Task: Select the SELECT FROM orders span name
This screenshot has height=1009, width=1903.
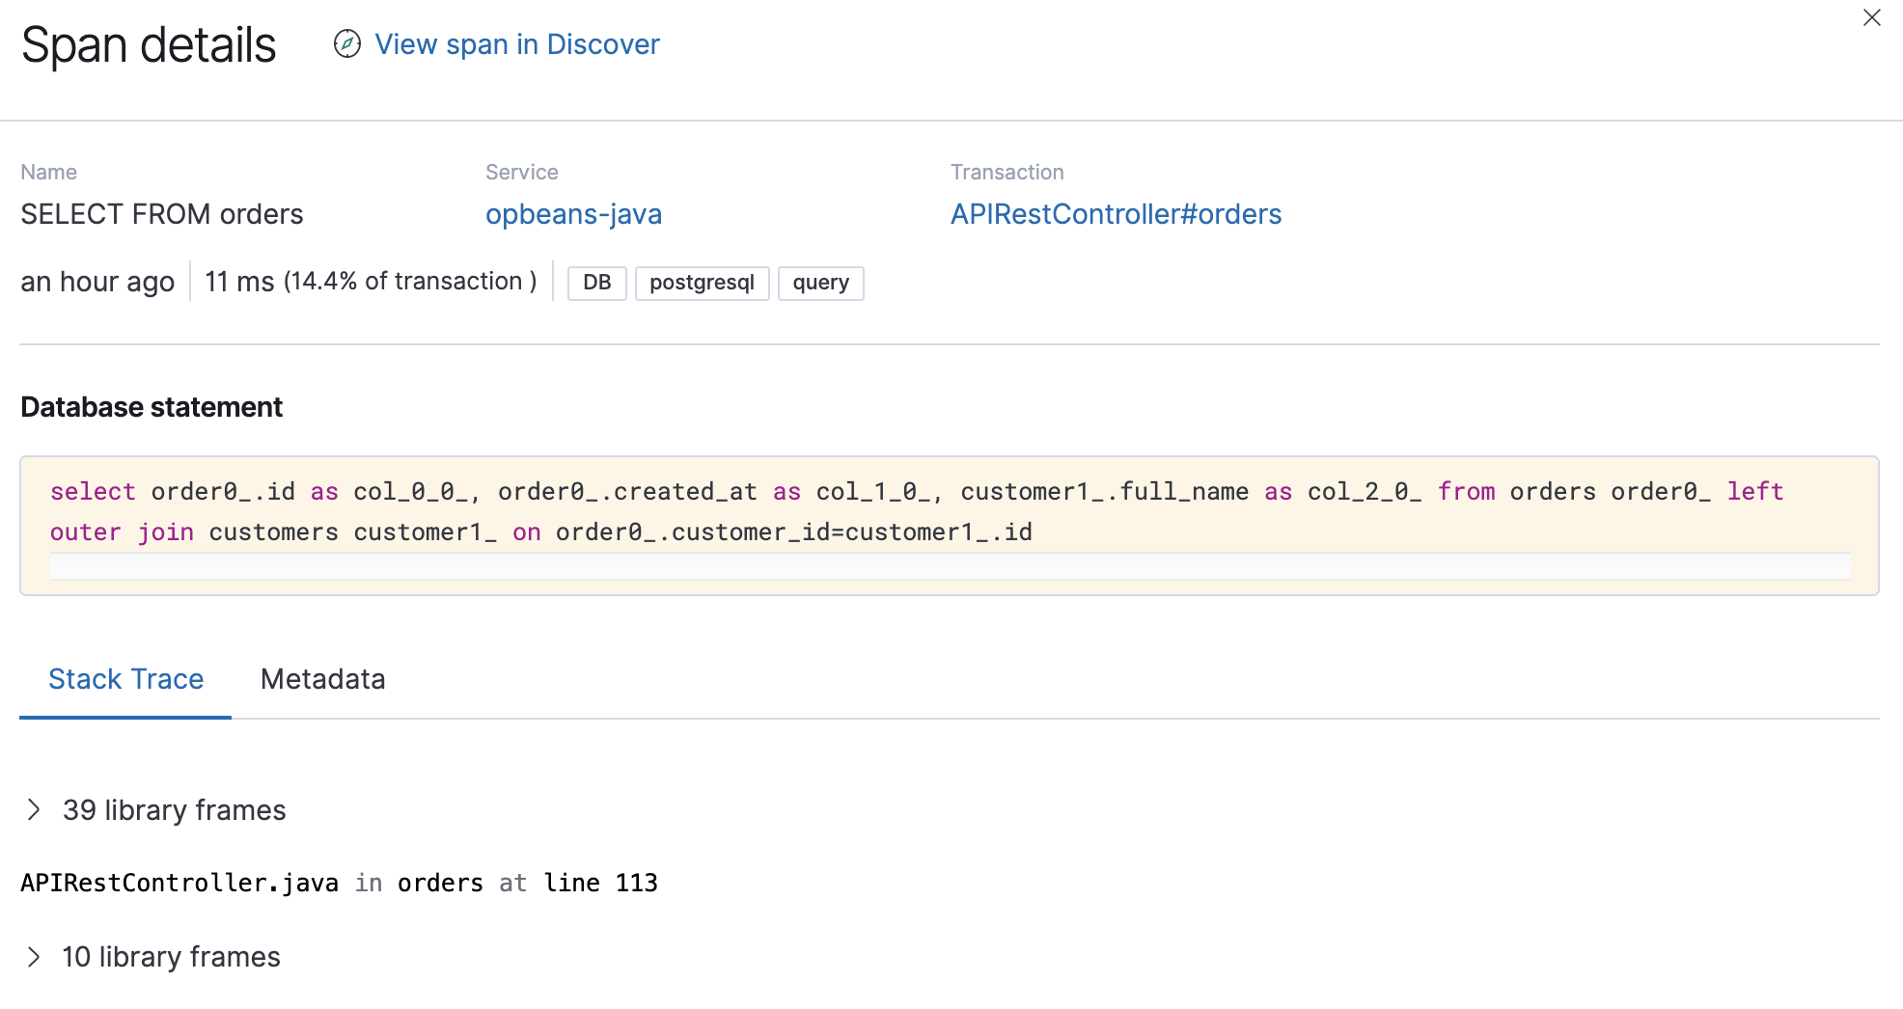Action: (162, 214)
